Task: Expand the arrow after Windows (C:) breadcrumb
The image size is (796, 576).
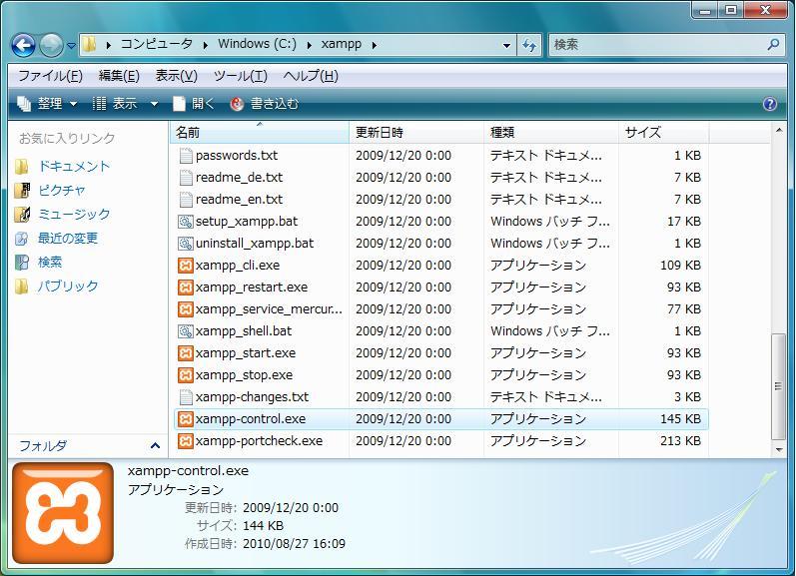Action: [x=310, y=45]
